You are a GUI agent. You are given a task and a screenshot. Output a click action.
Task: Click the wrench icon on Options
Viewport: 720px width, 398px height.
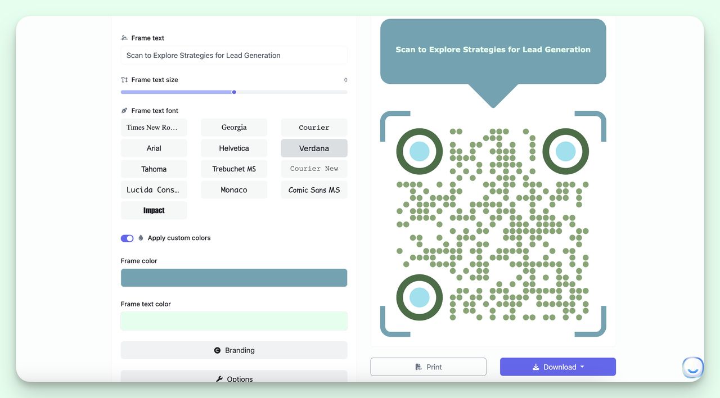click(219, 379)
